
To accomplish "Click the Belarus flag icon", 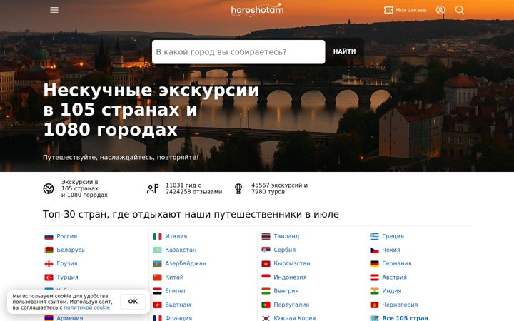I will 49,250.
